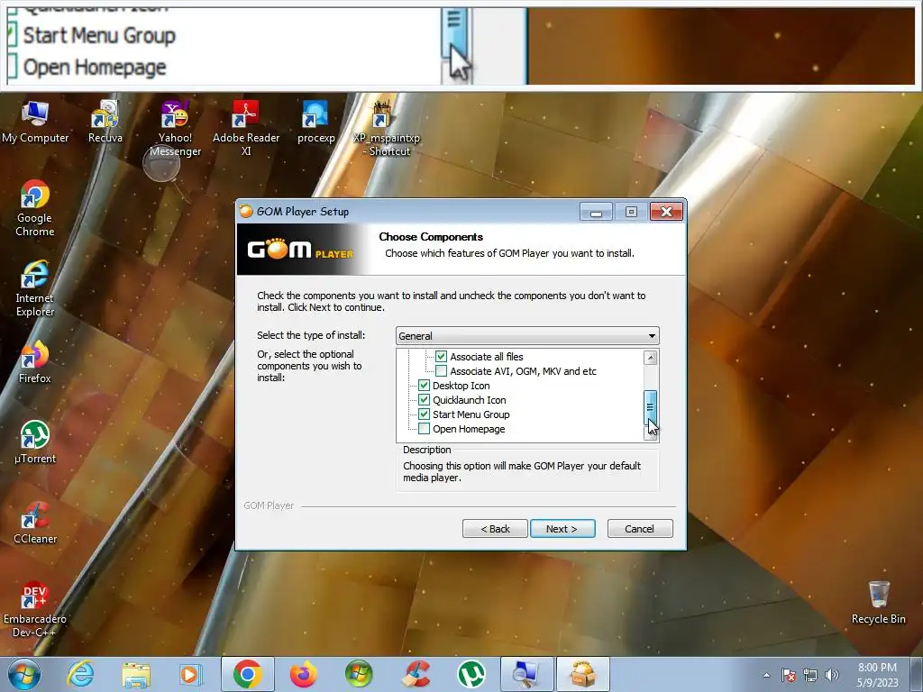Click the components list scrollbar thumb
923x692 pixels.
point(651,408)
